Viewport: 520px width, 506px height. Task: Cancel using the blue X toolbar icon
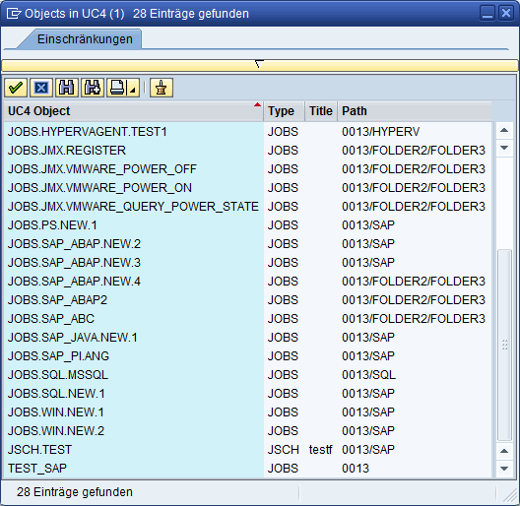[41, 88]
